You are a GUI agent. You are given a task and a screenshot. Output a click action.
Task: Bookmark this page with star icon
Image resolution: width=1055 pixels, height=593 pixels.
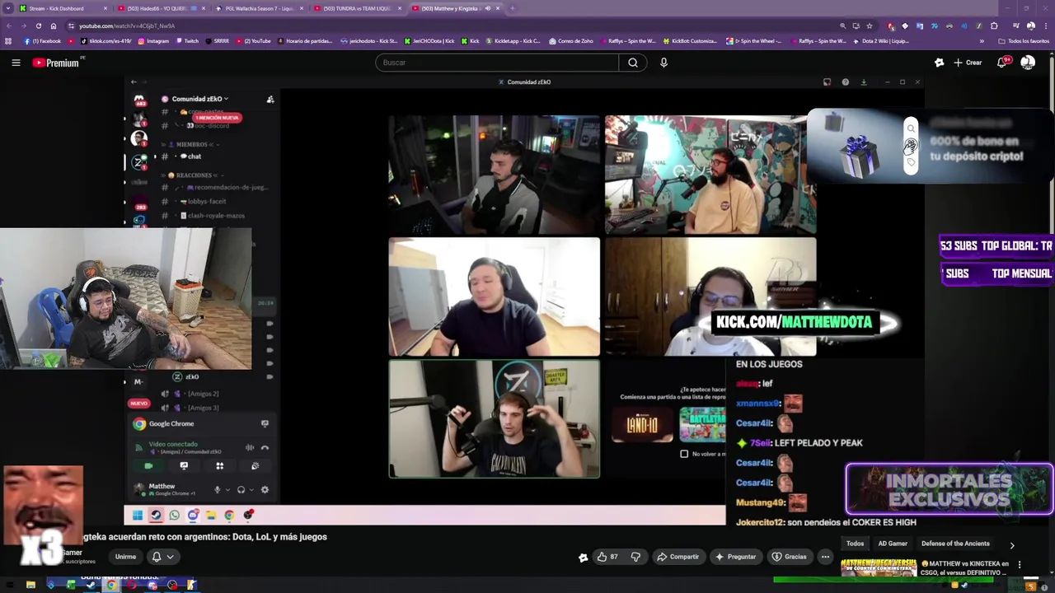tap(870, 26)
